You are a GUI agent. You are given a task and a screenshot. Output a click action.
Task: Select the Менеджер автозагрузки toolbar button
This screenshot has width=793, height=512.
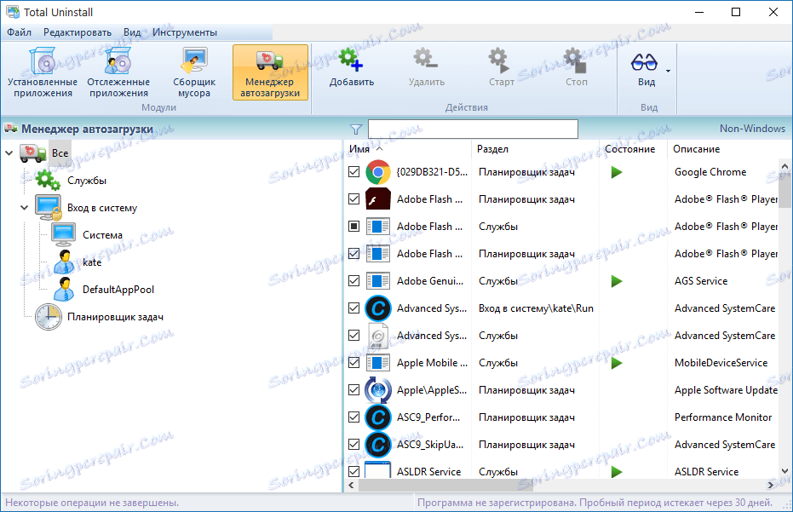click(x=270, y=72)
